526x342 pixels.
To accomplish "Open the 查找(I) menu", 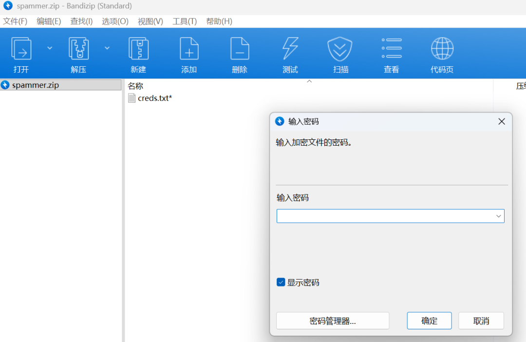I will pyautogui.click(x=81, y=21).
